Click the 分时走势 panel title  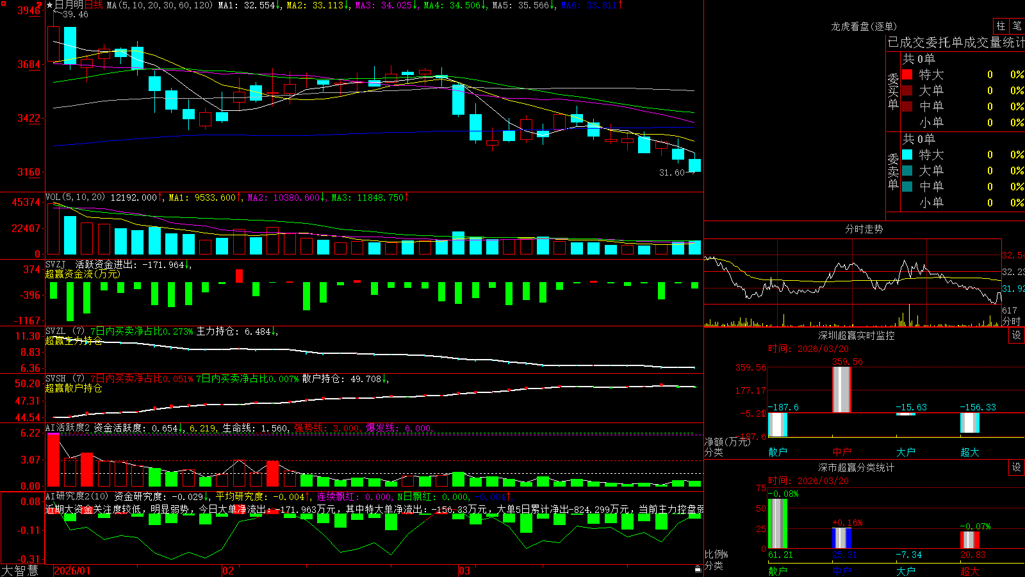(x=864, y=229)
